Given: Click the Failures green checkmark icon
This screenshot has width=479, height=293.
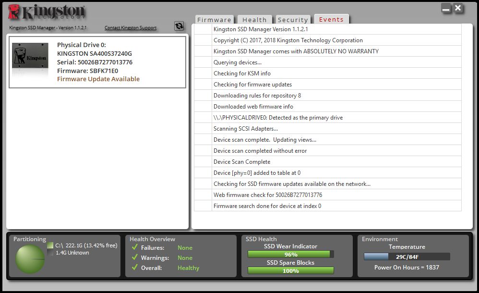Looking at the screenshot, I should [134, 247].
